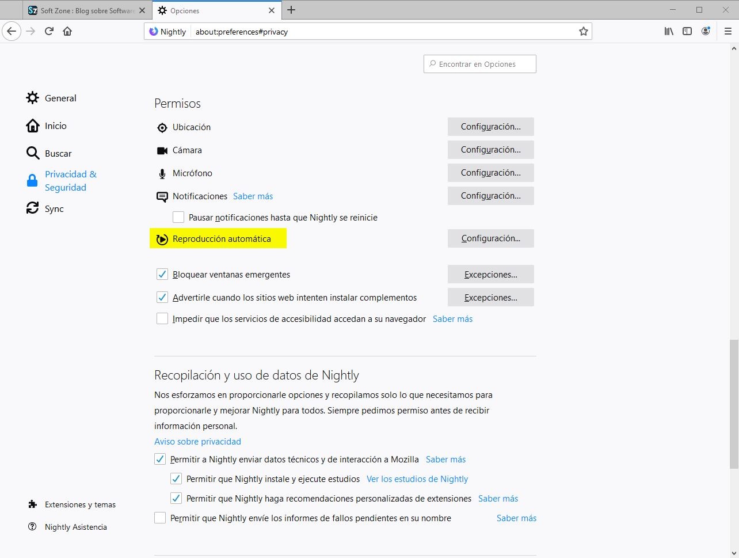739x558 pixels.
Task: Click the Inicio house icon in sidebar
Action: (33, 126)
